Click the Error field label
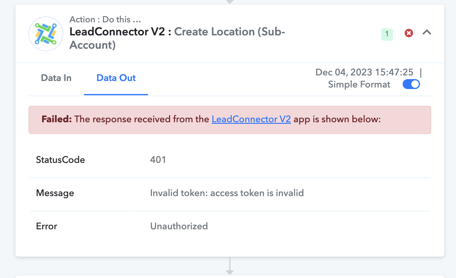 coord(47,226)
